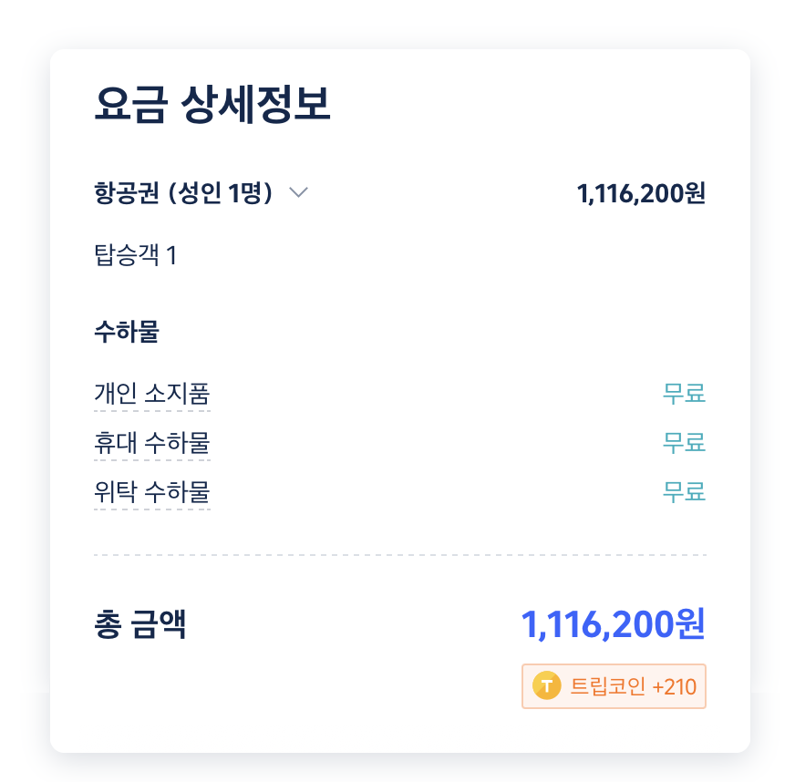Click the dotted underline beneath 위탁 수하물
The width and height of the screenshot is (795, 782).
(x=152, y=509)
